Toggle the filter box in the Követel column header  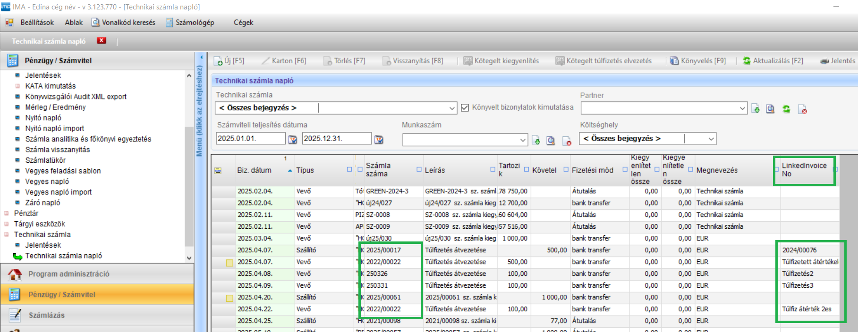point(566,169)
